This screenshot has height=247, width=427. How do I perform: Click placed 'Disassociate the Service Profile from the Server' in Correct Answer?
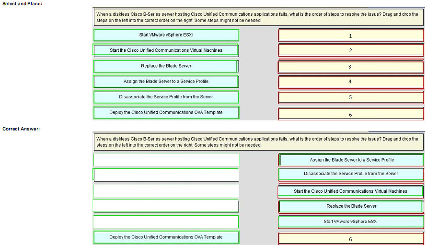pyautogui.click(x=351, y=175)
